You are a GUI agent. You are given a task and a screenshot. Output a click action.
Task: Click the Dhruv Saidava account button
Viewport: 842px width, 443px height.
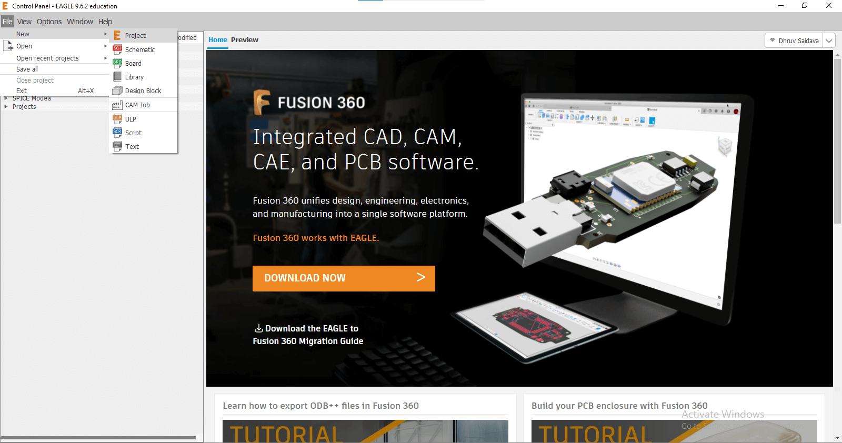click(x=794, y=41)
